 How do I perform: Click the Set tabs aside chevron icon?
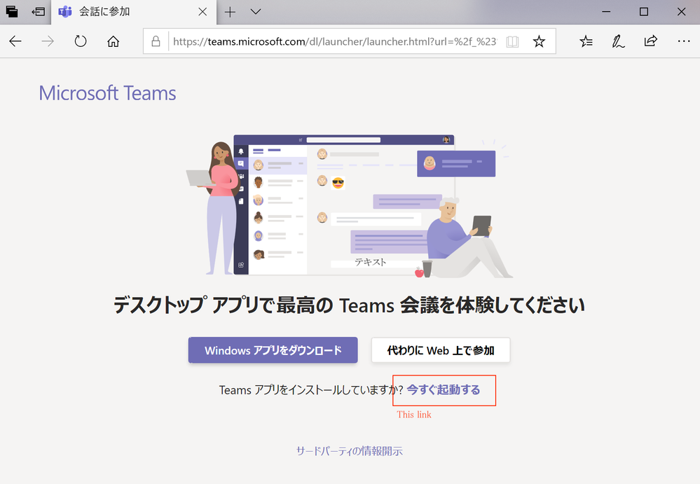coord(39,11)
